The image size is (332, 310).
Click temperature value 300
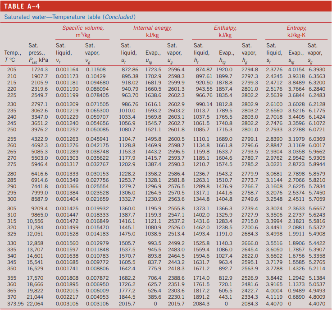point(12,199)
